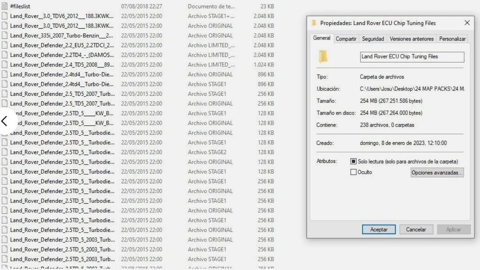The image size is (480, 270).
Task: Click the Opciones avanzadas button
Action: [x=437, y=172]
